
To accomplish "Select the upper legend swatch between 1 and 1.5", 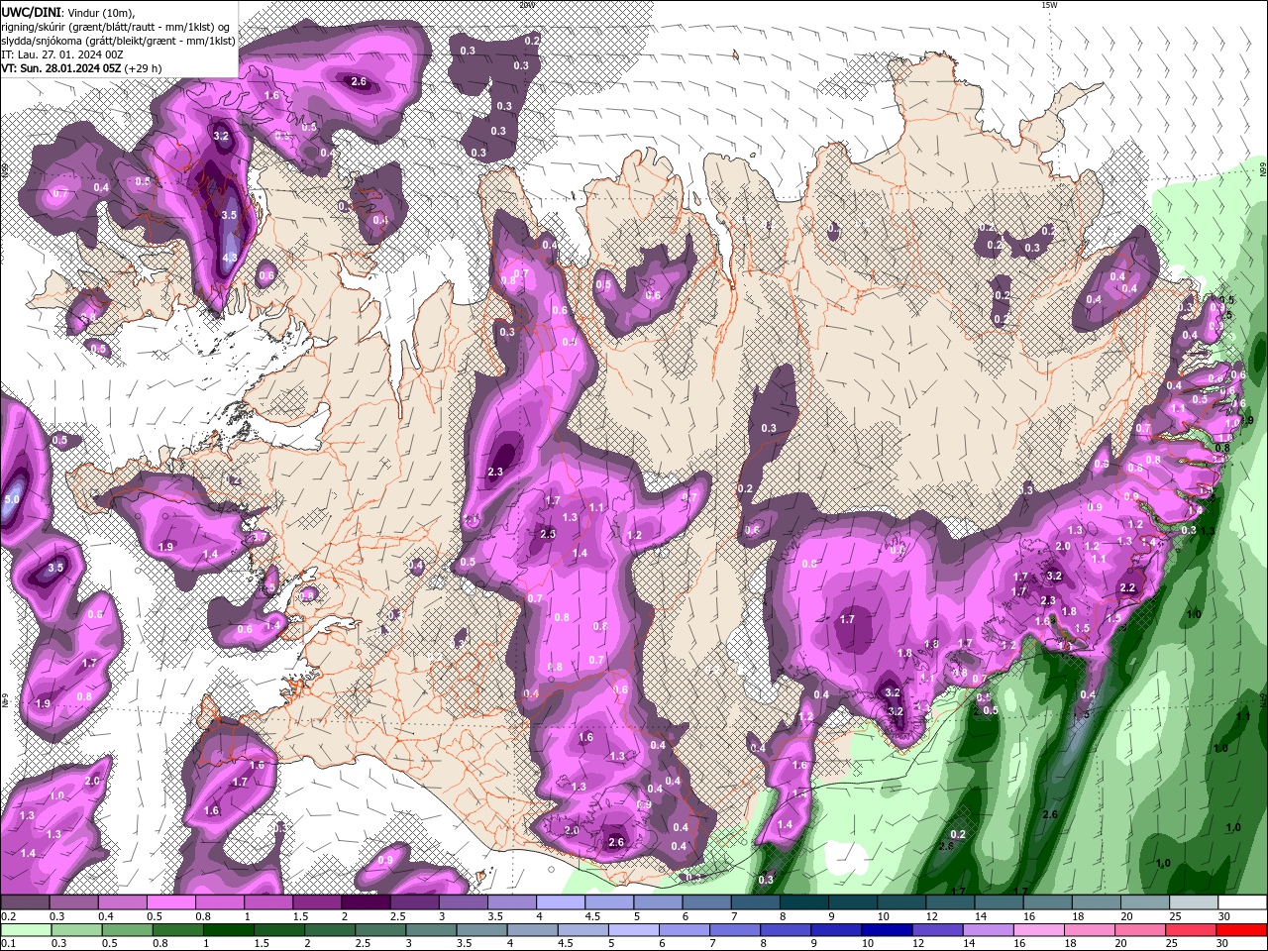I will [268, 902].
